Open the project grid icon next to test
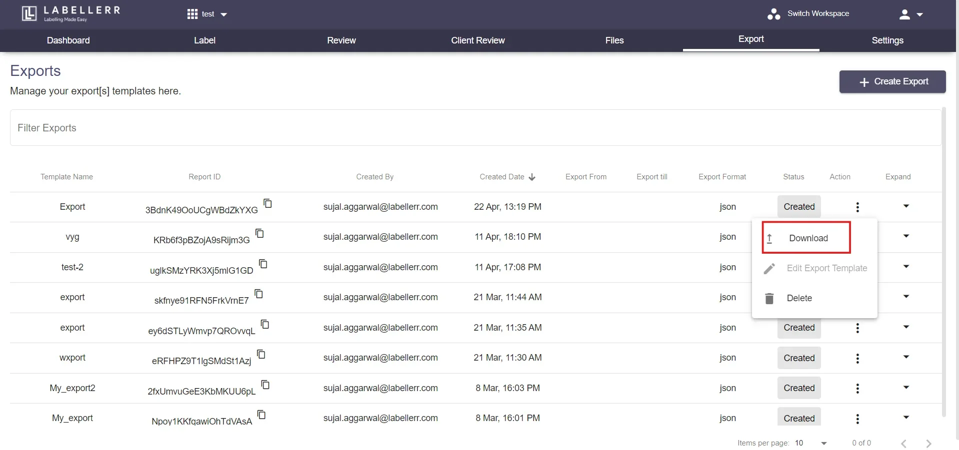The image size is (959, 450). (192, 14)
